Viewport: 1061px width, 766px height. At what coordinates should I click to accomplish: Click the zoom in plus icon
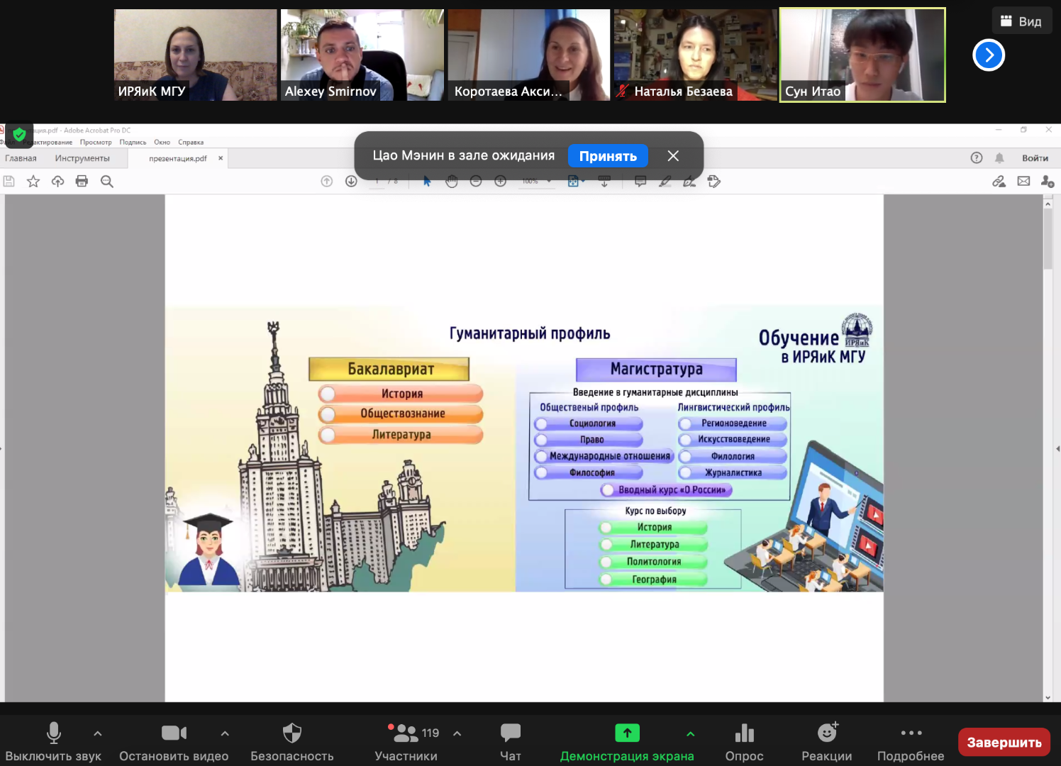pos(501,182)
